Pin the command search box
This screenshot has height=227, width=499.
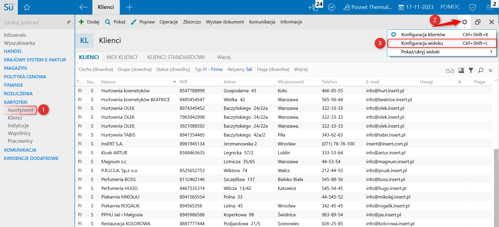coord(68,22)
